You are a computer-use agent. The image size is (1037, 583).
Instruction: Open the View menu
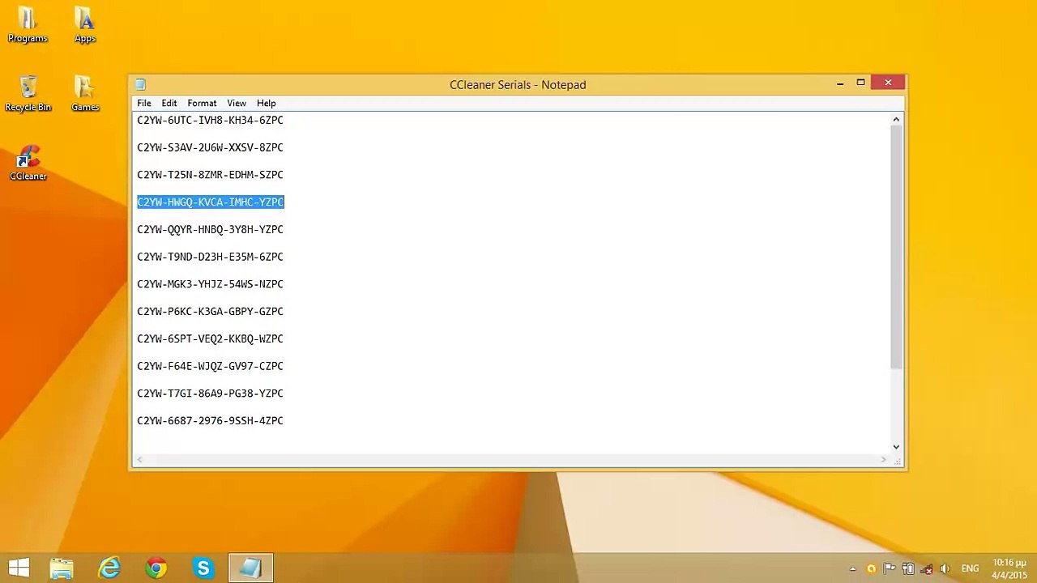coord(237,103)
